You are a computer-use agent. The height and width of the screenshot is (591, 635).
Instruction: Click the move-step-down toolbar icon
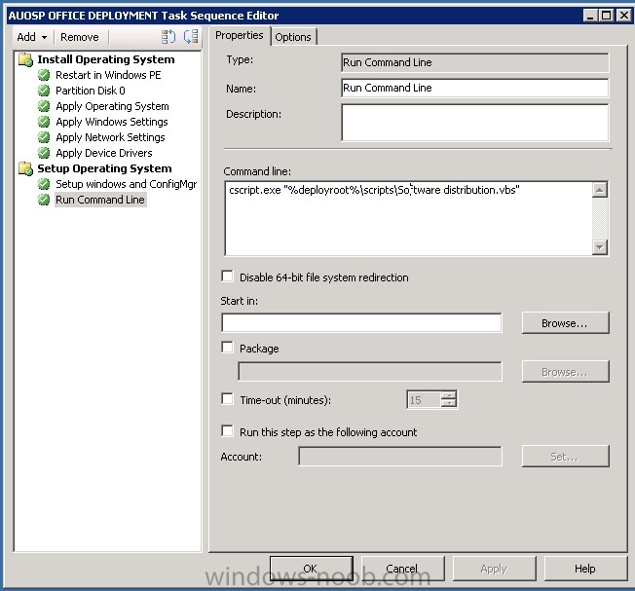pyautogui.click(x=191, y=37)
